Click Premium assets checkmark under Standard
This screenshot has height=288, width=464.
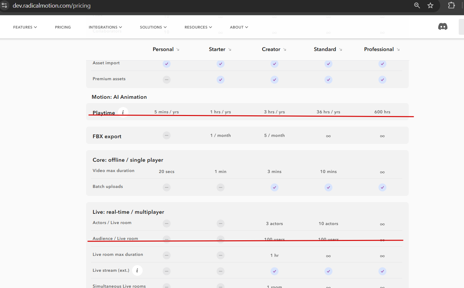328,80
